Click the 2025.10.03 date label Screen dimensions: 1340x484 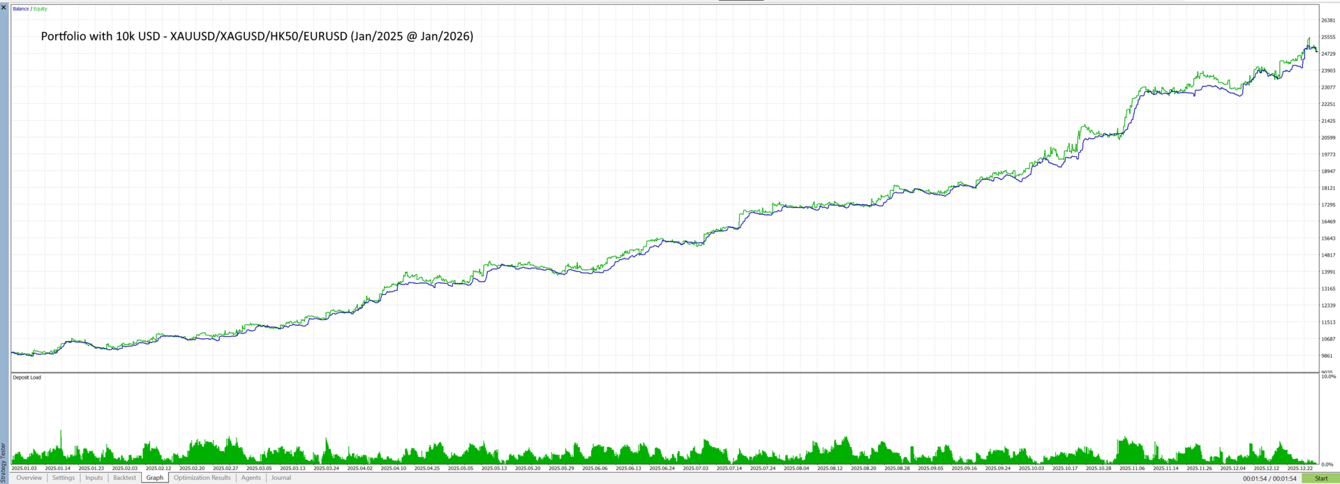1032,469
